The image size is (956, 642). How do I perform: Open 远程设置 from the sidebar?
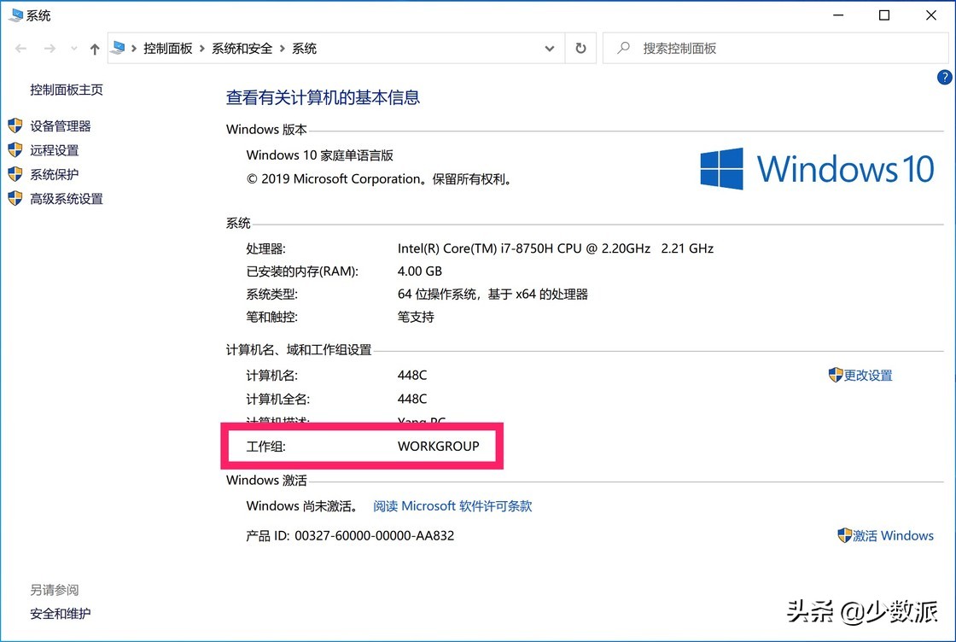tap(55, 149)
